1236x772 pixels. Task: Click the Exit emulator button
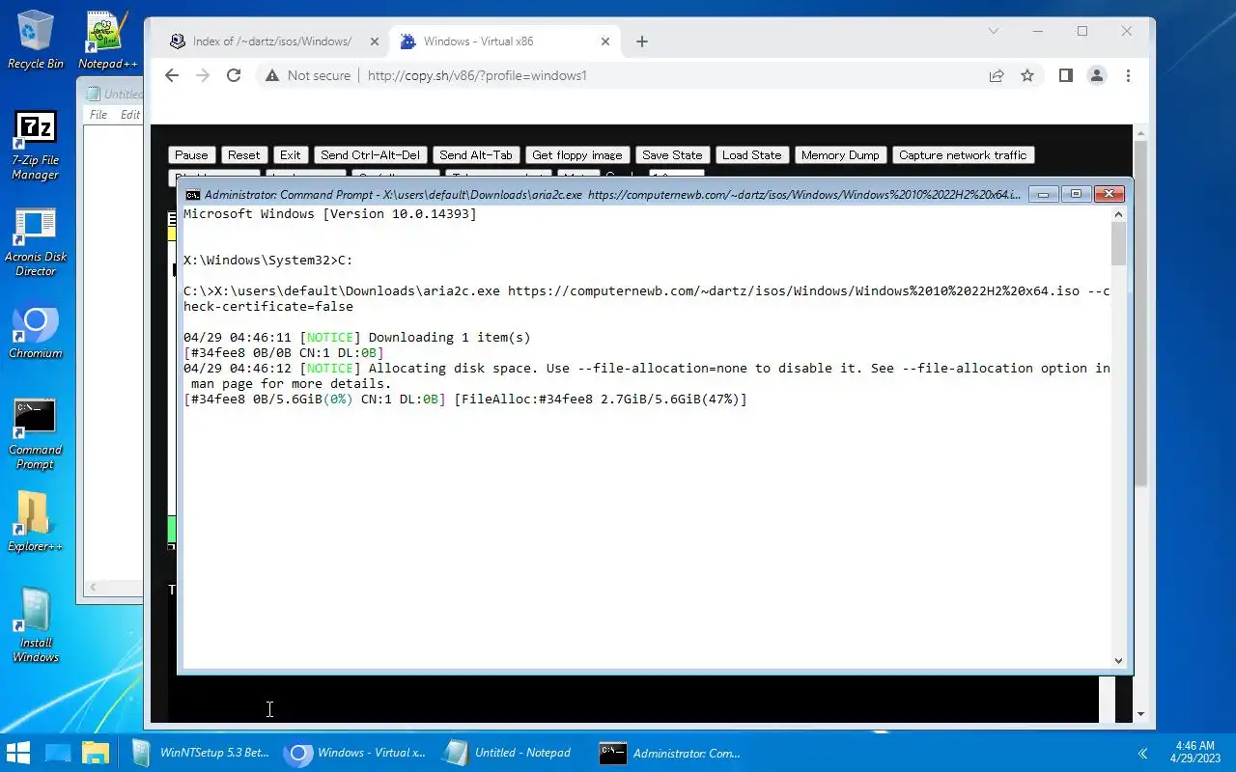[291, 155]
